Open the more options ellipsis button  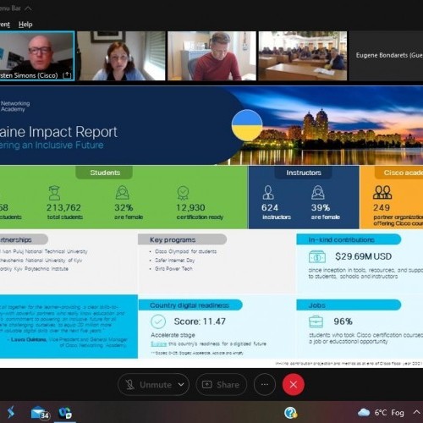coord(265,385)
